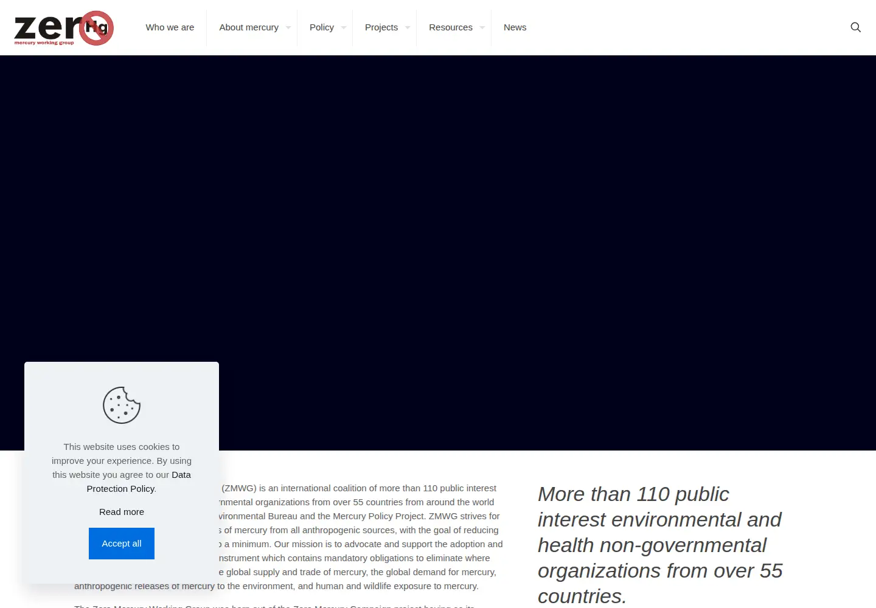Open the Projects menu item
The width and height of the screenshot is (876, 608).
(381, 27)
